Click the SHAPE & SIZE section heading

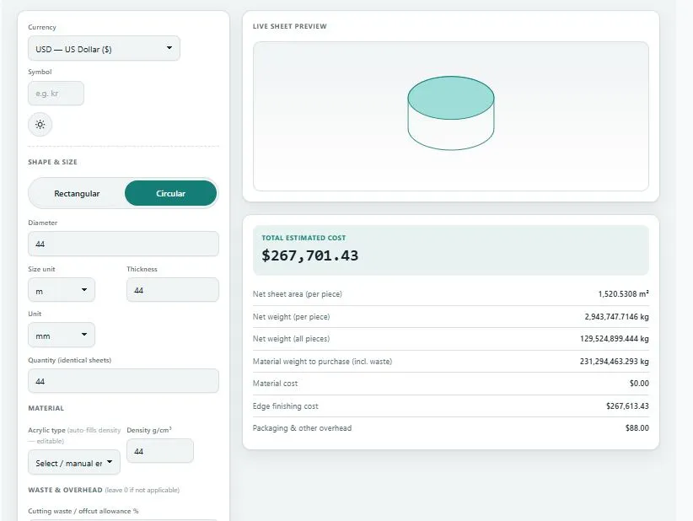coord(52,162)
